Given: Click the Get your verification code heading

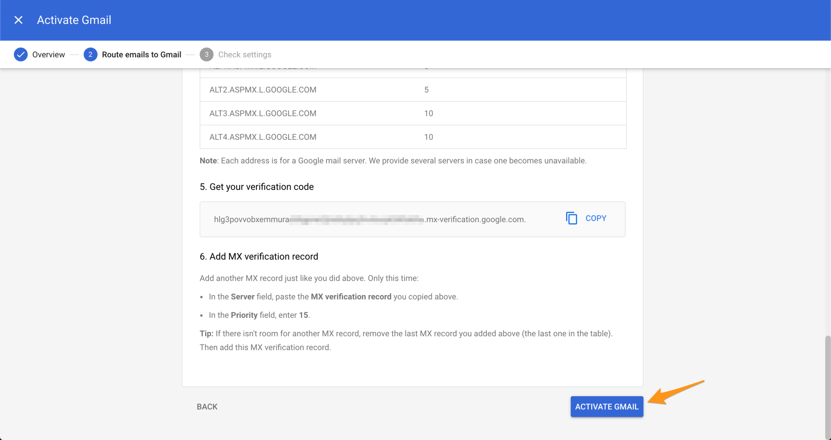Looking at the screenshot, I should pyautogui.click(x=257, y=187).
